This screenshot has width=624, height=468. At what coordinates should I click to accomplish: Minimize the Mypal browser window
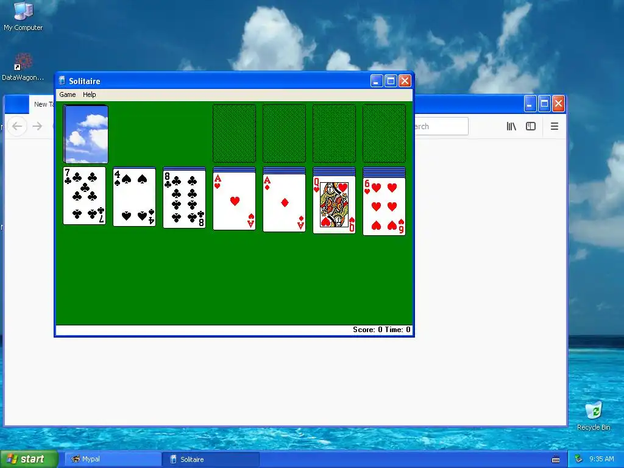pos(530,104)
